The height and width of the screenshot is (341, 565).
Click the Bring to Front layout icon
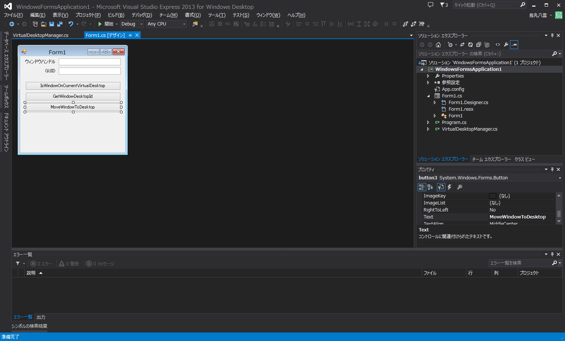point(405,24)
